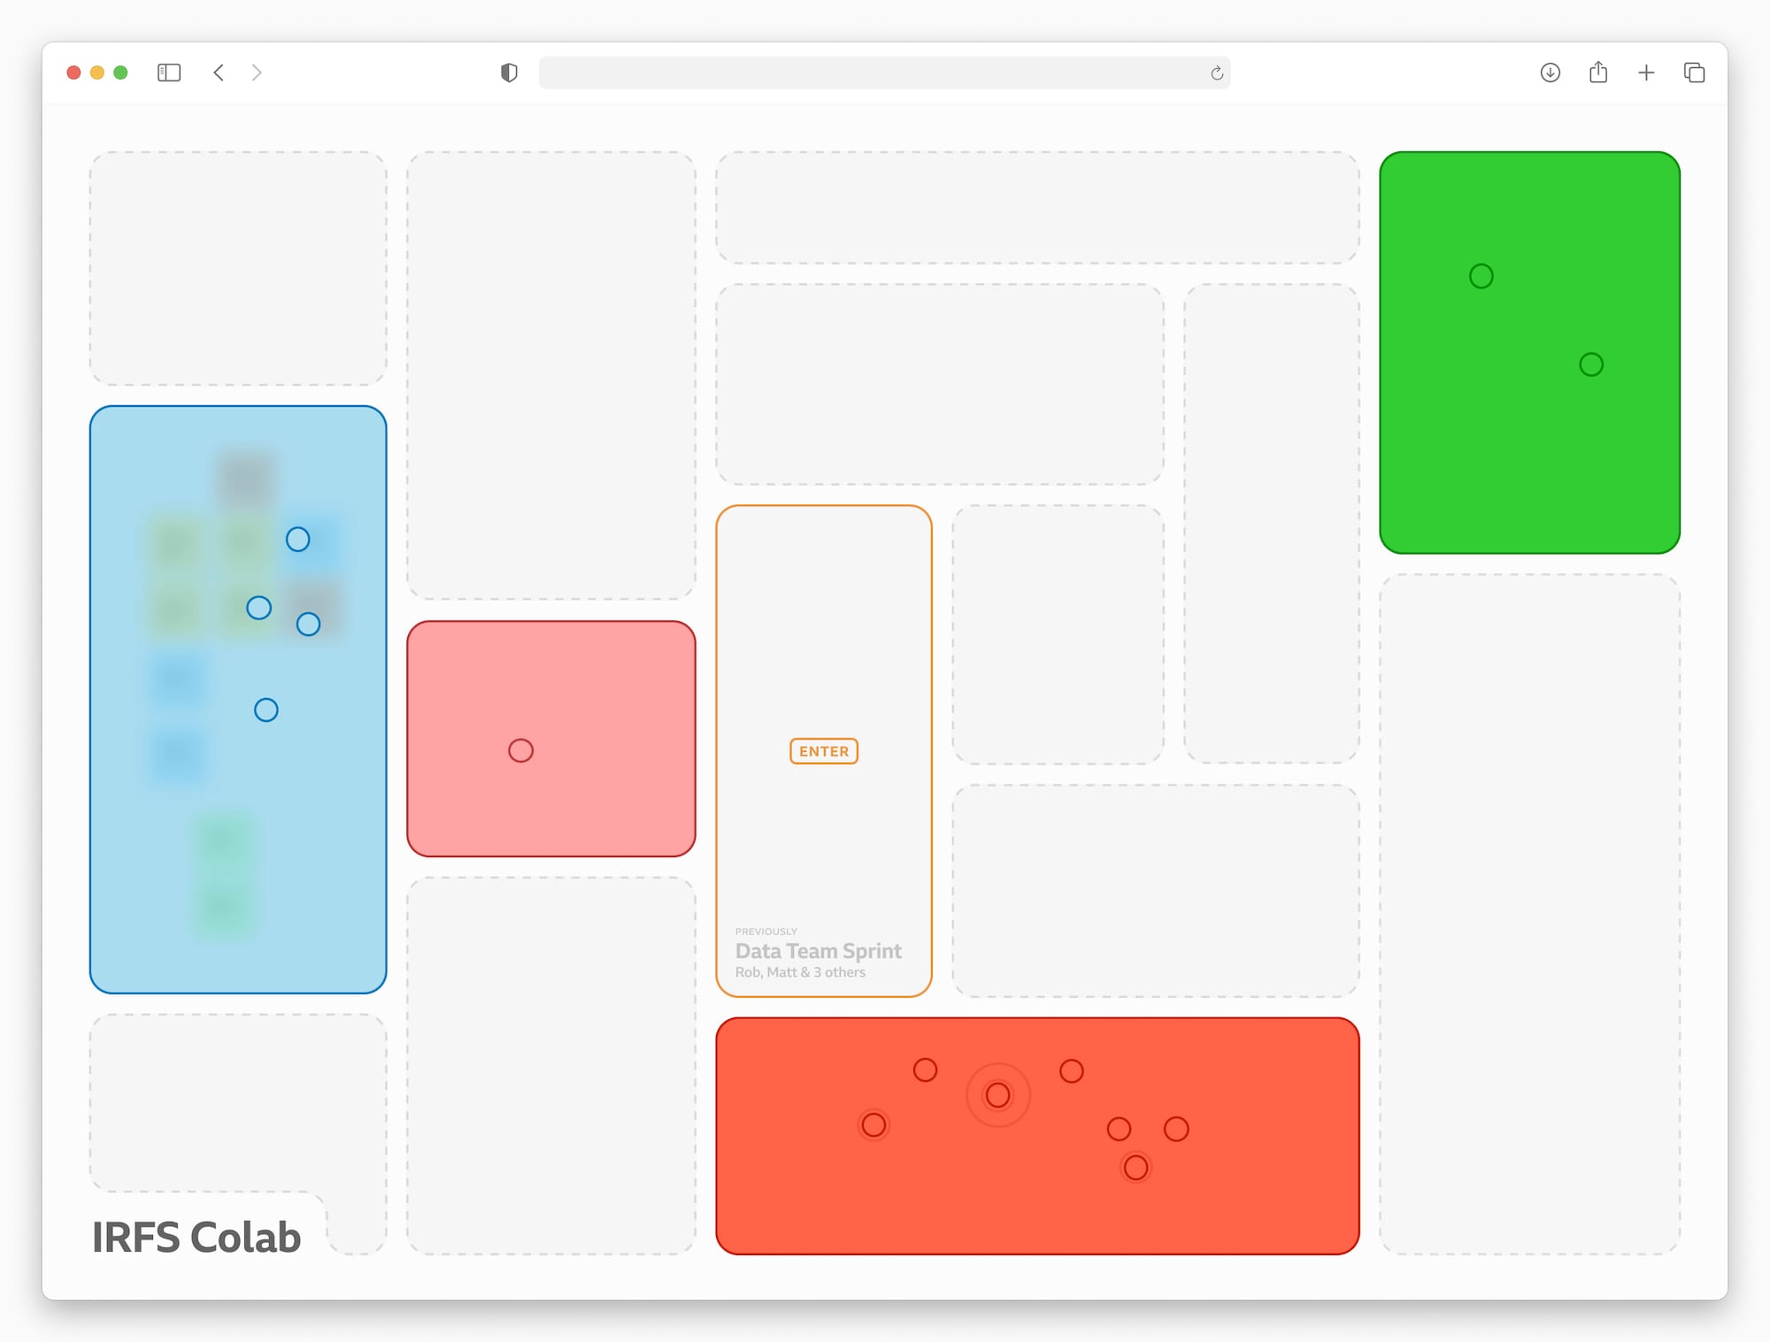Reload the page with the refresh icon
Screen dimensions: 1770x1342
(x=1217, y=73)
